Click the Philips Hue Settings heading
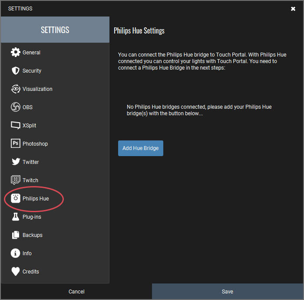304x300 pixels. pos(139,31)
